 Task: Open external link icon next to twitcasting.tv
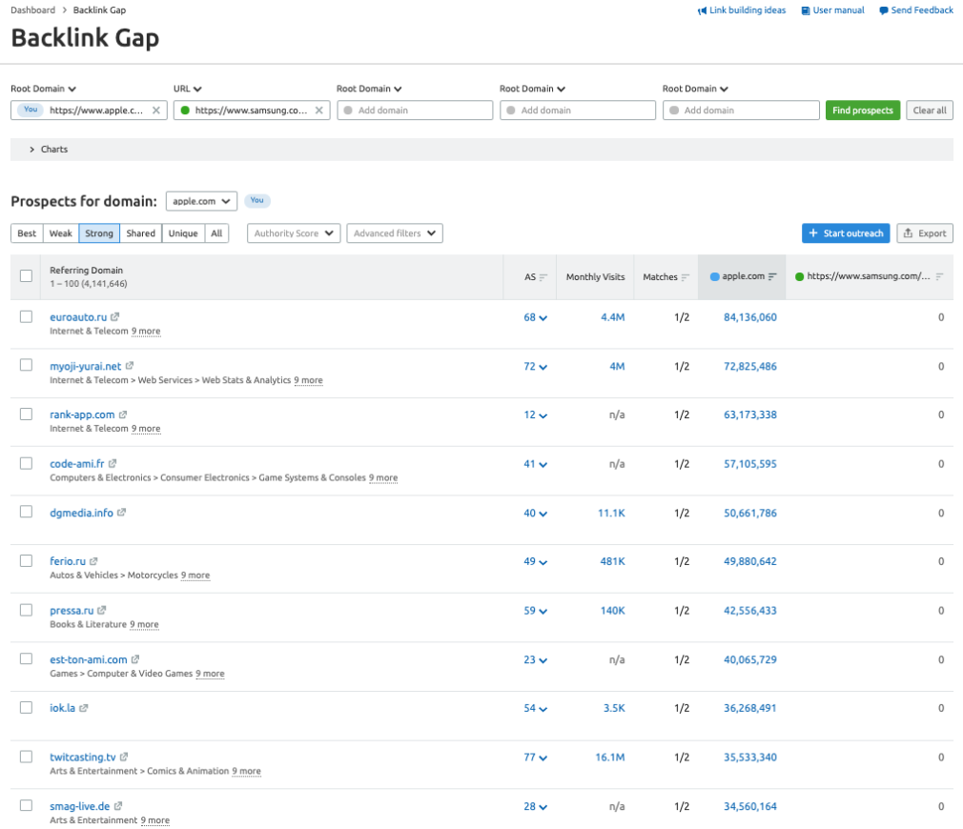point(124,758)
